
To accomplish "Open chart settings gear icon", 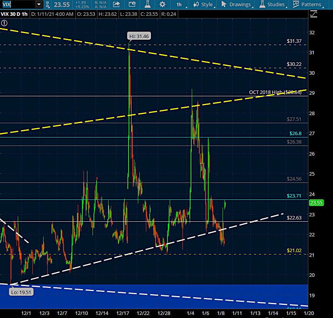I will coord(162,5).
